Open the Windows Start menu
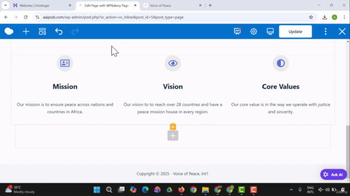This screenshot has height=196, width=350. click(97, 189)
